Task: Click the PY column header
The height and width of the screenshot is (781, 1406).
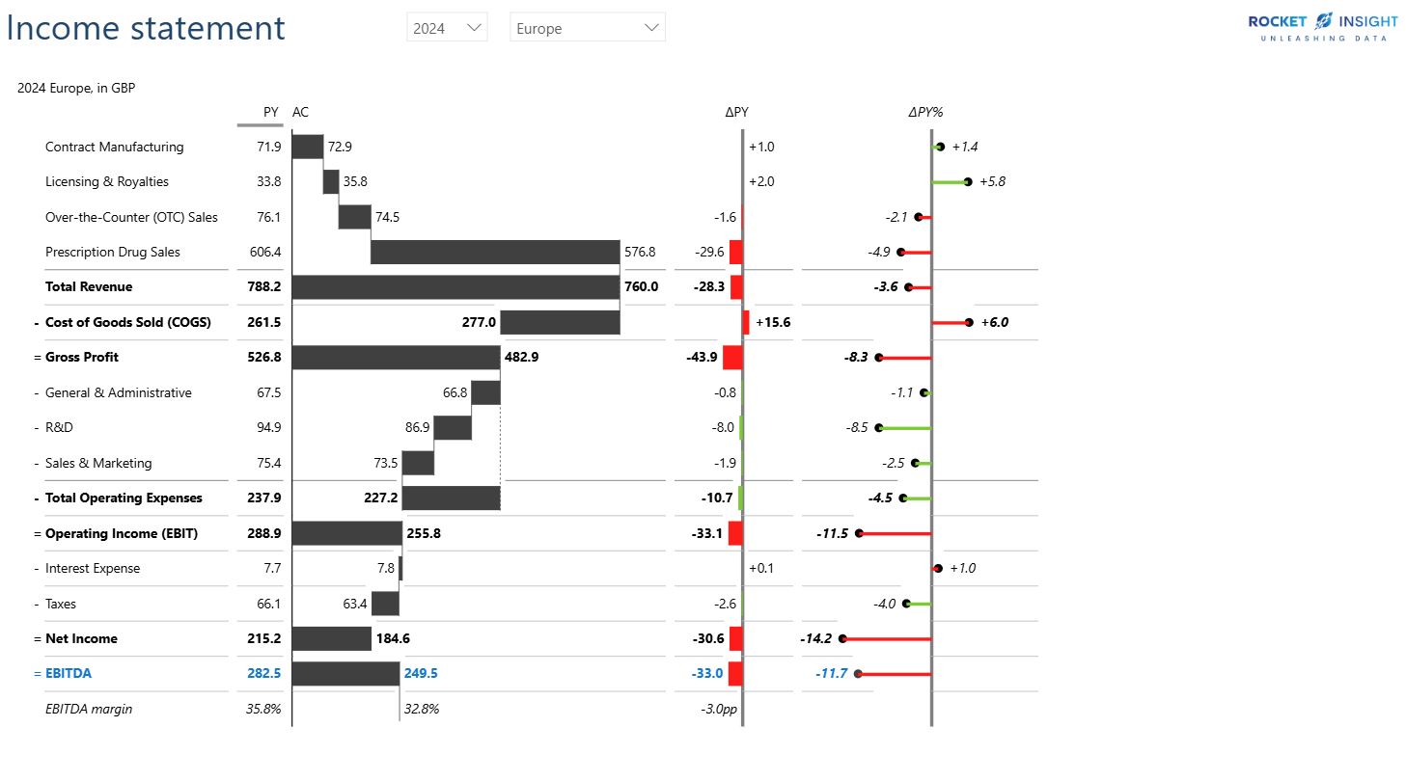Action: pyautogui.click(x=269, y=112)
